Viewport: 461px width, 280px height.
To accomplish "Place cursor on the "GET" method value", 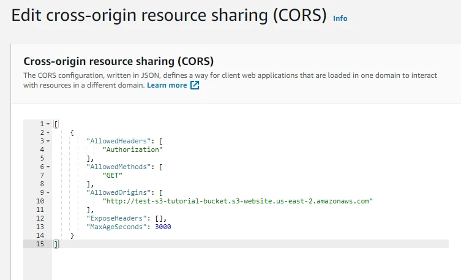I will (x=113, y=175).
